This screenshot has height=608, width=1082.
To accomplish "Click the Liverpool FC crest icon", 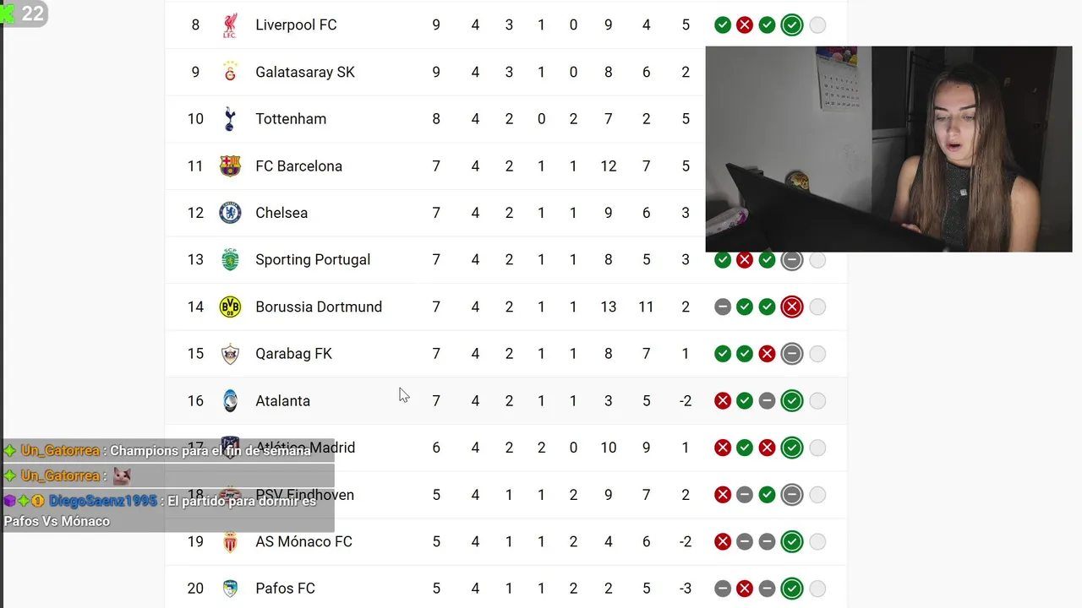I will click(230, 25).
